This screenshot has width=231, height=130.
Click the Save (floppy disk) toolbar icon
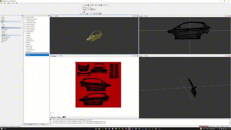[88, 5]
